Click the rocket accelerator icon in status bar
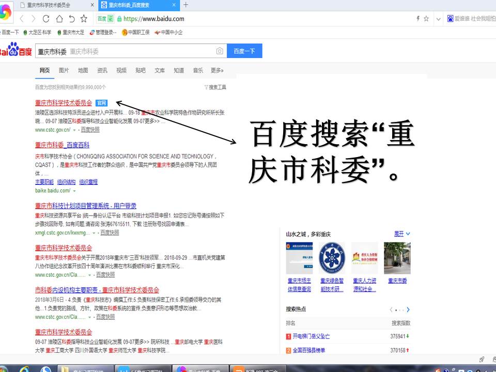Image resolution: width=496 pixels, height=372 pixels. (482, 359)
